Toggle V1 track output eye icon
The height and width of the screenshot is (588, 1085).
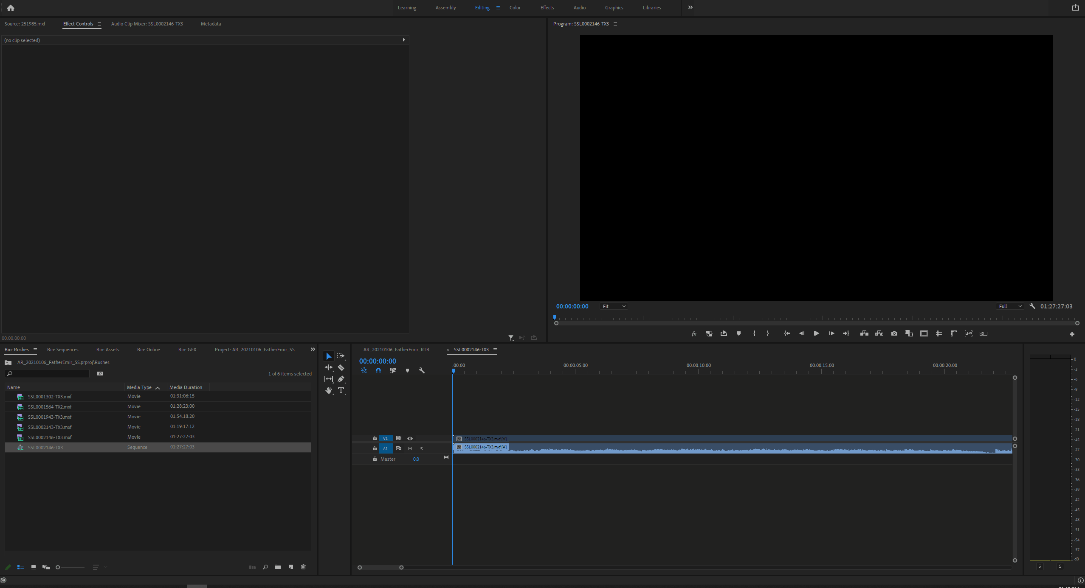pos(410,439)
